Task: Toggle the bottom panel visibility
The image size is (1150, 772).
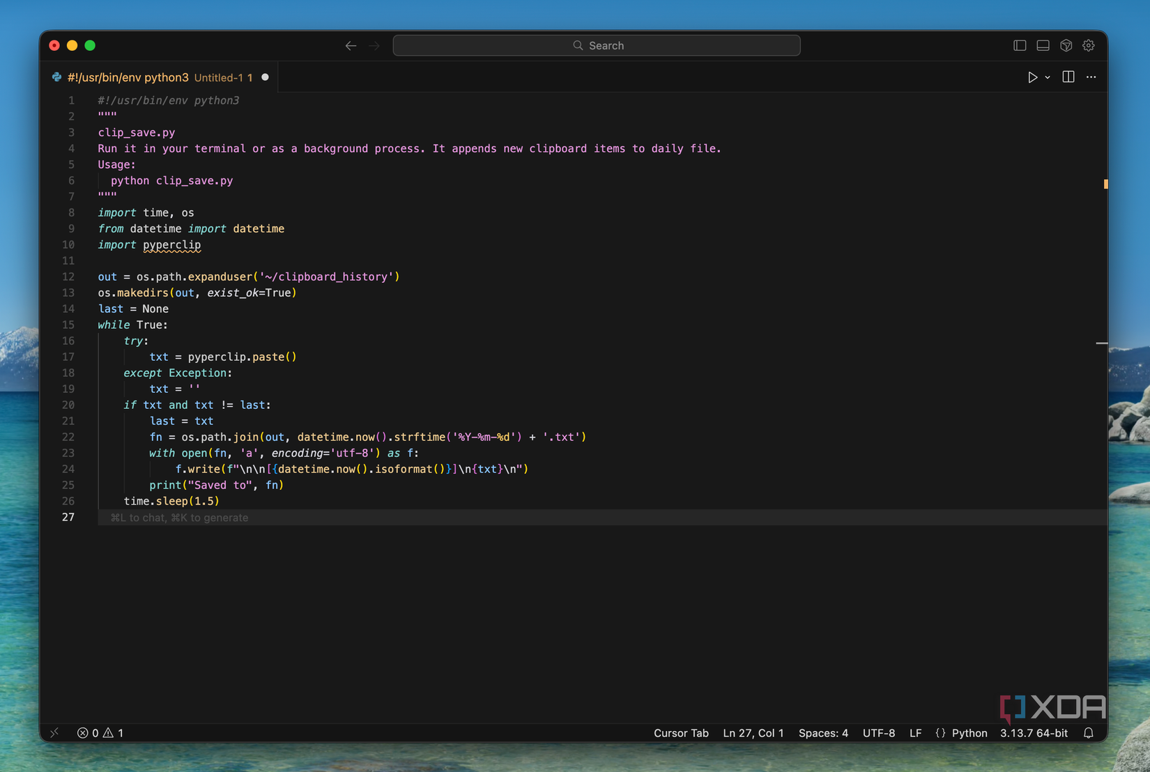Action: click(1042, 45)
